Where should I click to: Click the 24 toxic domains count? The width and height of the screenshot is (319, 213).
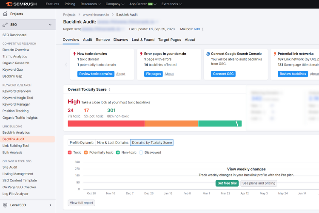point(71,110)
